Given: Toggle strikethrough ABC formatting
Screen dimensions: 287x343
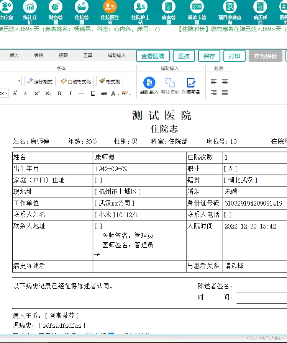Looking at the screenshot, I should (104, 93).
